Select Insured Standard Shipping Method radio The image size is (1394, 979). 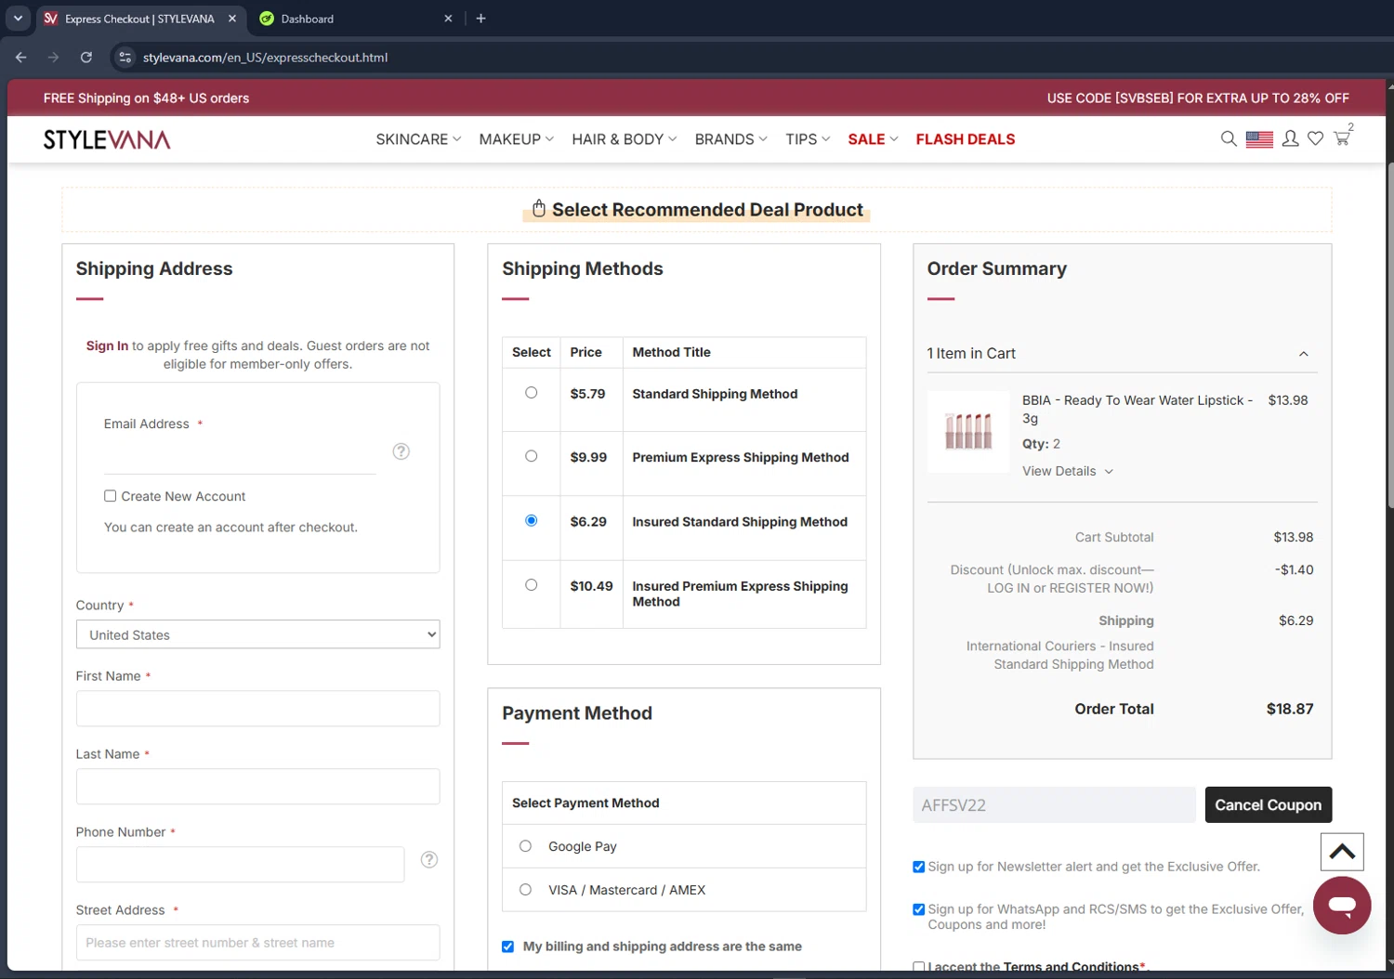coord(532,520)
